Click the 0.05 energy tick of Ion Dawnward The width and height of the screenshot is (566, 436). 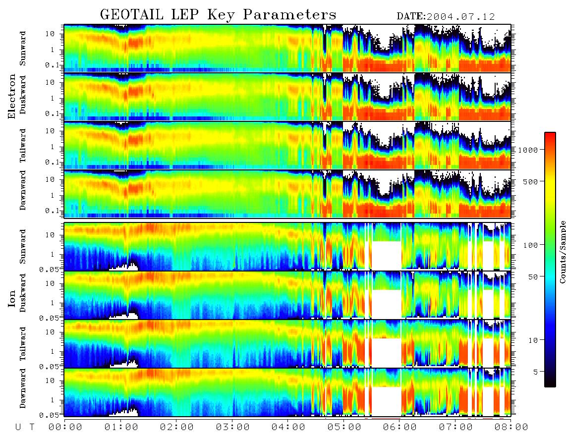point(50,415)
